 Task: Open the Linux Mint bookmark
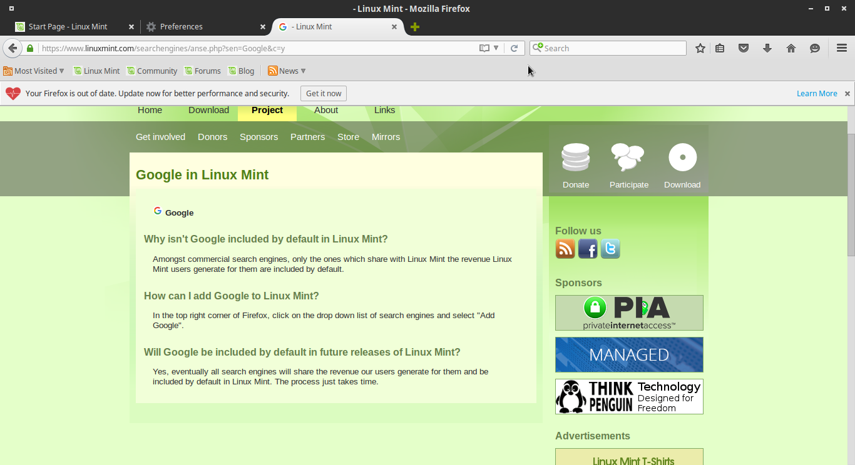pos(96,71)
